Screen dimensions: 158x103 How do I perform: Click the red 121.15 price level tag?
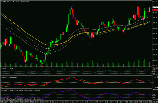[x=155, y=10]
